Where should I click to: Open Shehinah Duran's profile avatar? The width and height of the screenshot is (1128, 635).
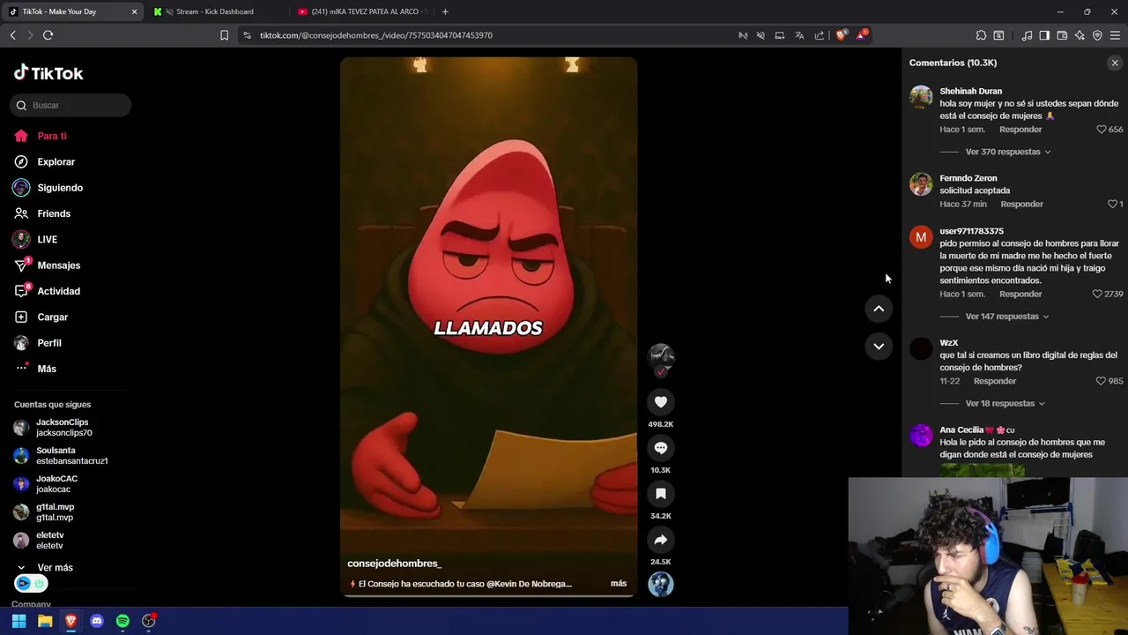pos(921,97)
